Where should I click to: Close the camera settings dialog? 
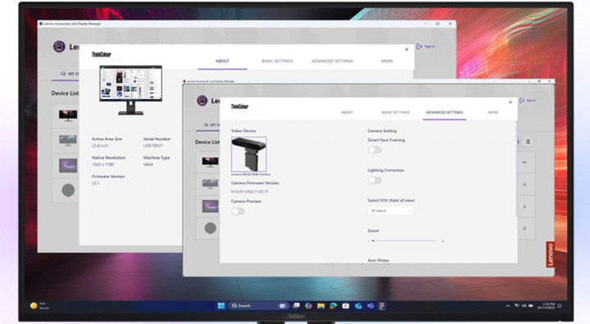(x=511, y=102)
